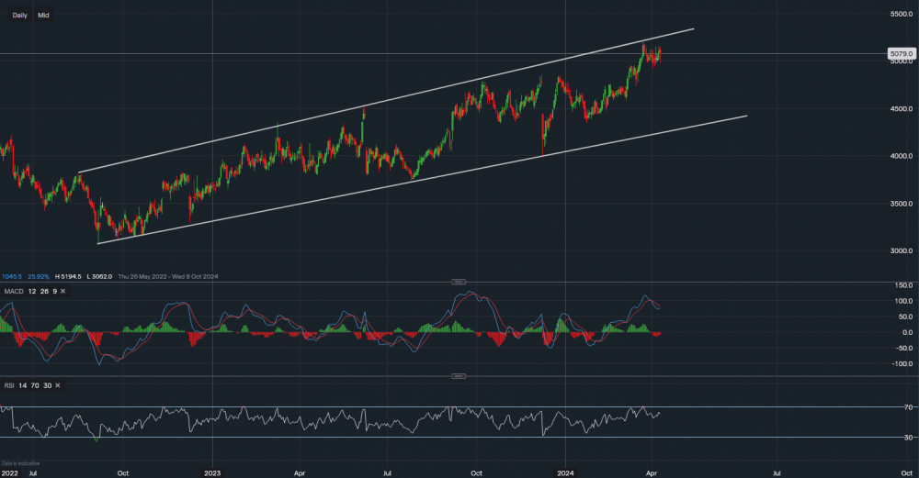Viewport: 919px width, 478px height.
Task: Open the Daily timeframe dropdown
Action: pos(19,16)
